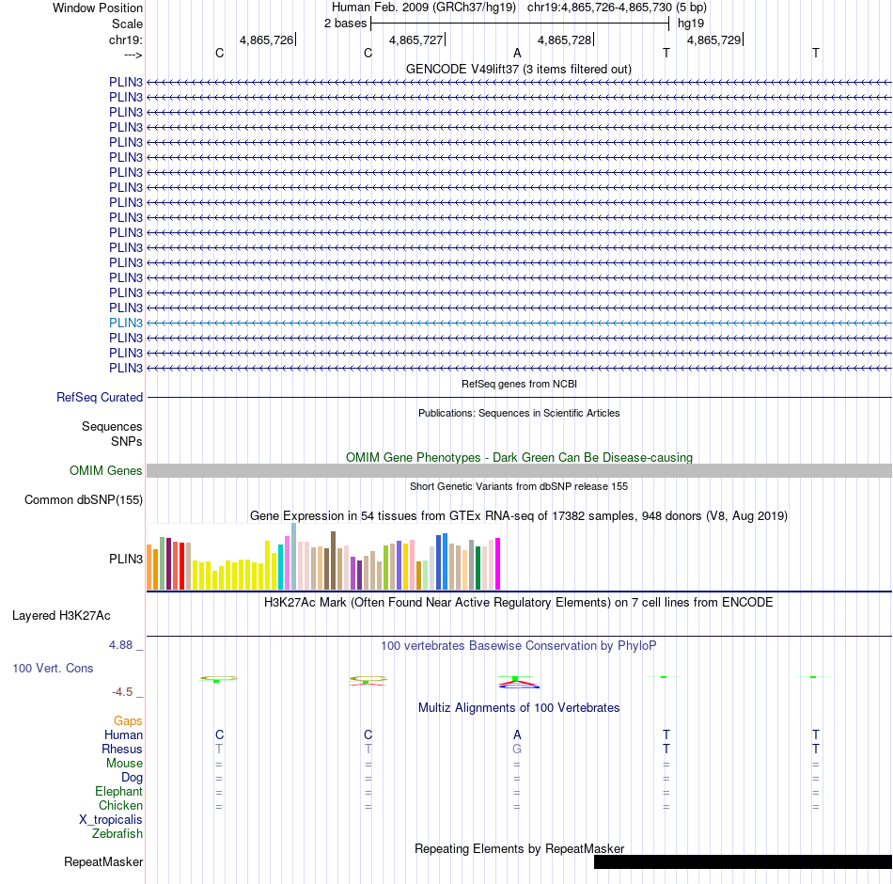Click the 'OMIM Genes' track label

click(x=106, y=471)
